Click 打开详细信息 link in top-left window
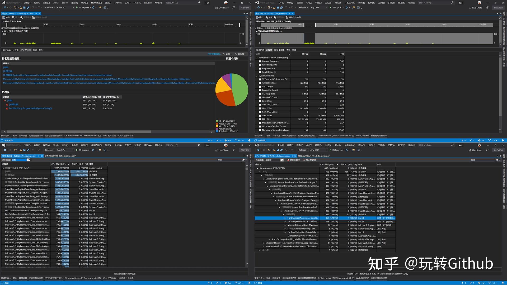The image size is (507, 285). point(214,54)
